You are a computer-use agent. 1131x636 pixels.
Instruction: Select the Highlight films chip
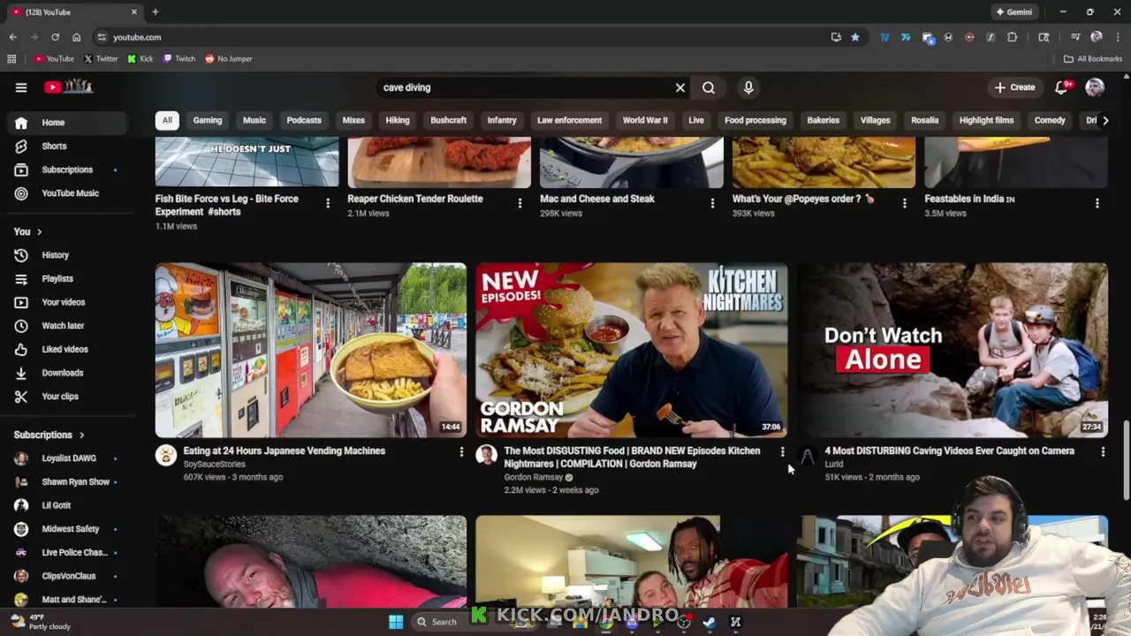pos(986,120)
